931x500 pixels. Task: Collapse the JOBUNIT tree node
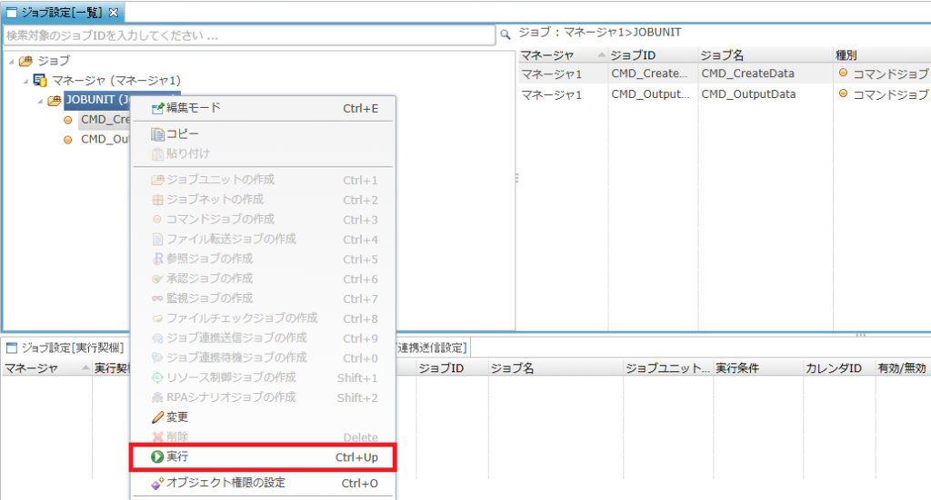click(x=40, y=101)
